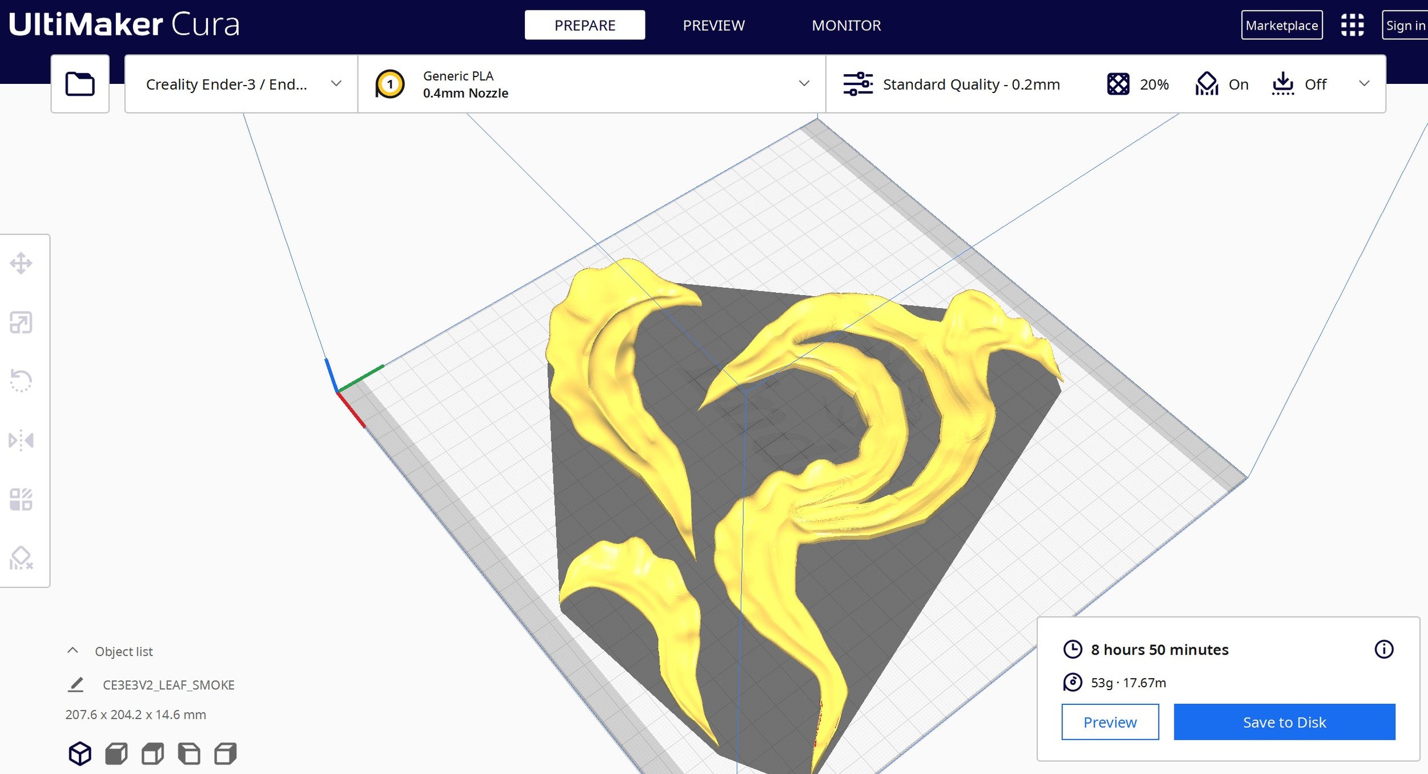Switch to the MONITOR stage tab
The height and width of the screenshot is (774, 1428).
point(846,25)
